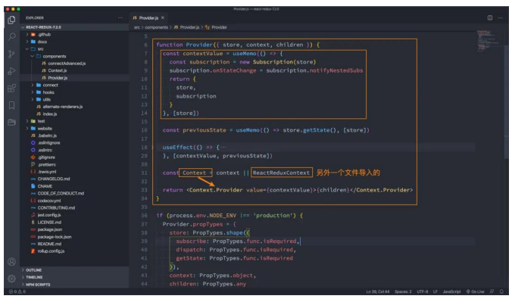This screenshot has width=512, height=299.
Task: Open .eslintignore file
Action: click(48, 142)
